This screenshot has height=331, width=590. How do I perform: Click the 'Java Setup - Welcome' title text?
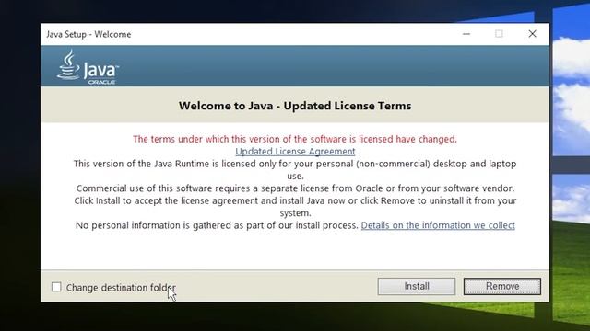[88, 35]
